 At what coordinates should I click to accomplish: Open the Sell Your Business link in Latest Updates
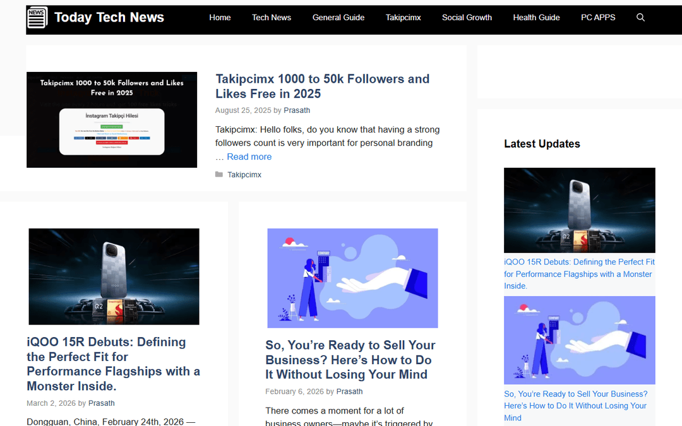575,406
